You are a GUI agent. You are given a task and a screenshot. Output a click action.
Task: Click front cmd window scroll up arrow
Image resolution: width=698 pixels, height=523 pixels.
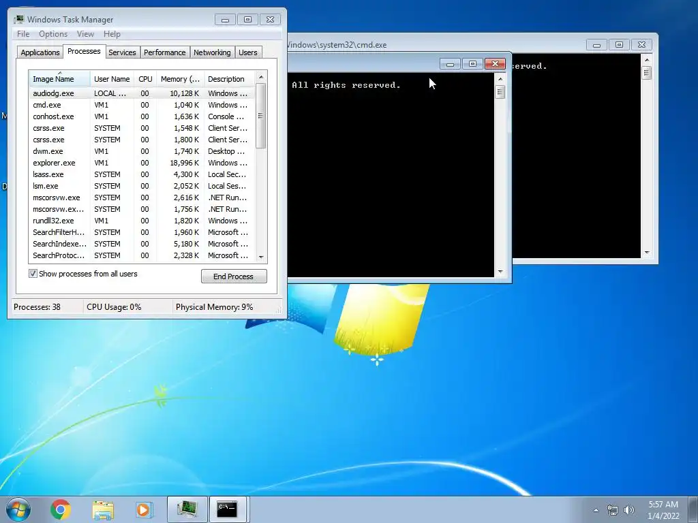click(500, 79)
